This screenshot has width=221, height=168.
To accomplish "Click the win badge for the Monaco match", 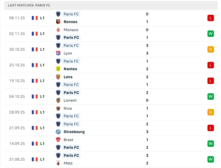I will tap(211, 34).
